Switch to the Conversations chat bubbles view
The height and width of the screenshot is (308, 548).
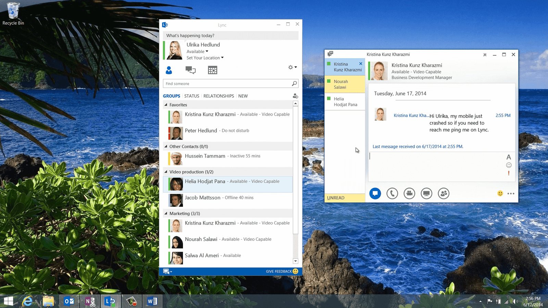point(190,70)
